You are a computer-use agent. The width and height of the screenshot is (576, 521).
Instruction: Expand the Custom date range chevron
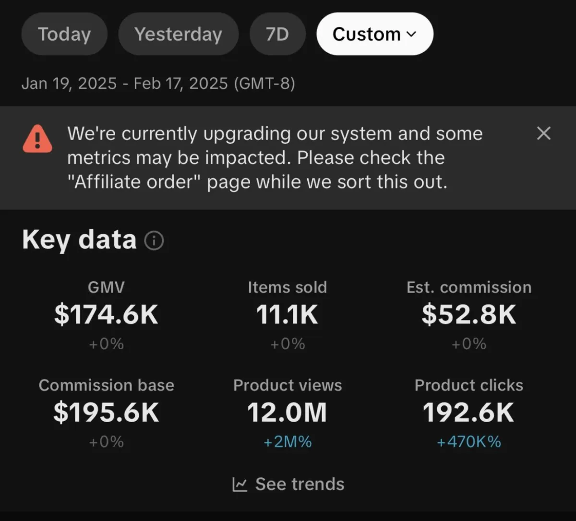(411, 34)
